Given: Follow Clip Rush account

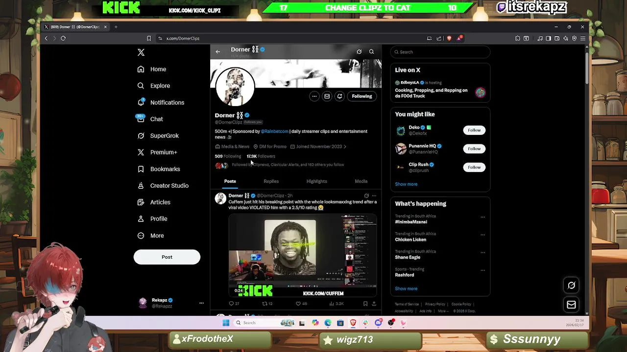Looking at the screenshot, I should (474, 167).
